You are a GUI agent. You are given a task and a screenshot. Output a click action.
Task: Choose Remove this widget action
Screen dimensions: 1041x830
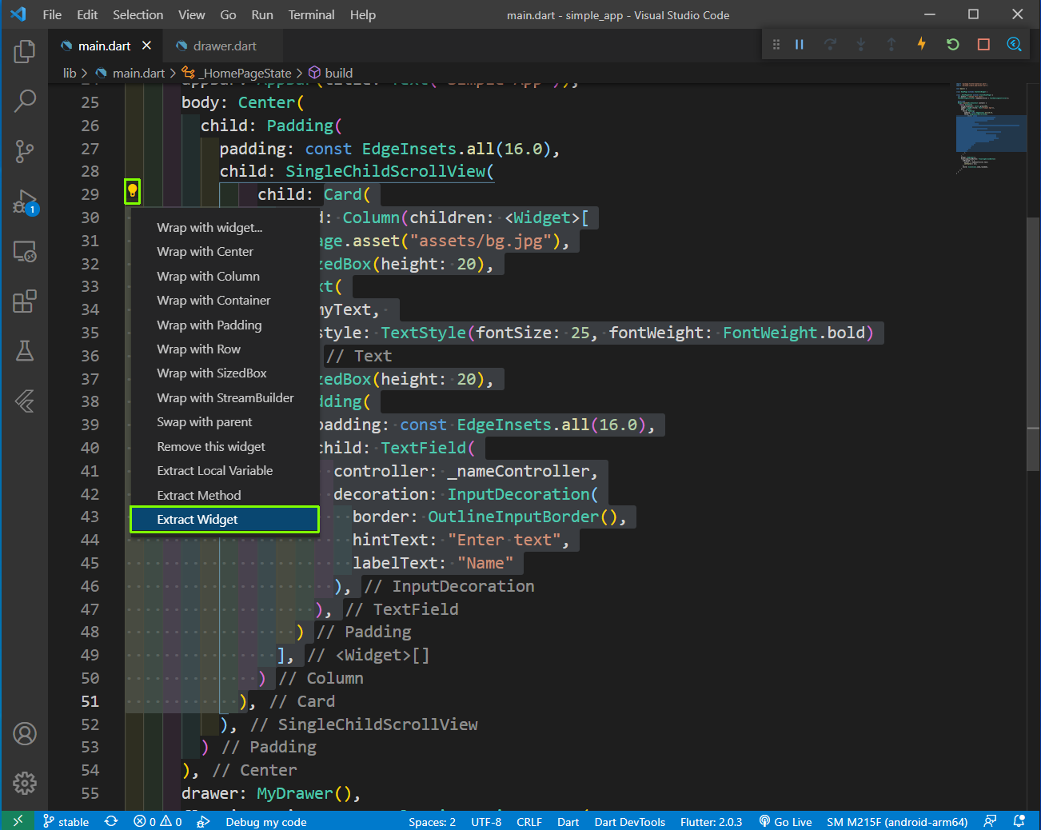[x=225, y=447]
